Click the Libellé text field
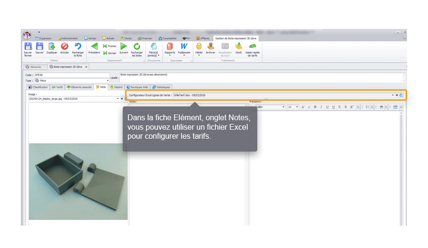Screen dimensions: 428x248 pos(262,78)
